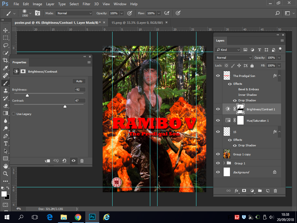Create a new layer in Layers panel
297x223 pixels.
[x=268, y=191]
